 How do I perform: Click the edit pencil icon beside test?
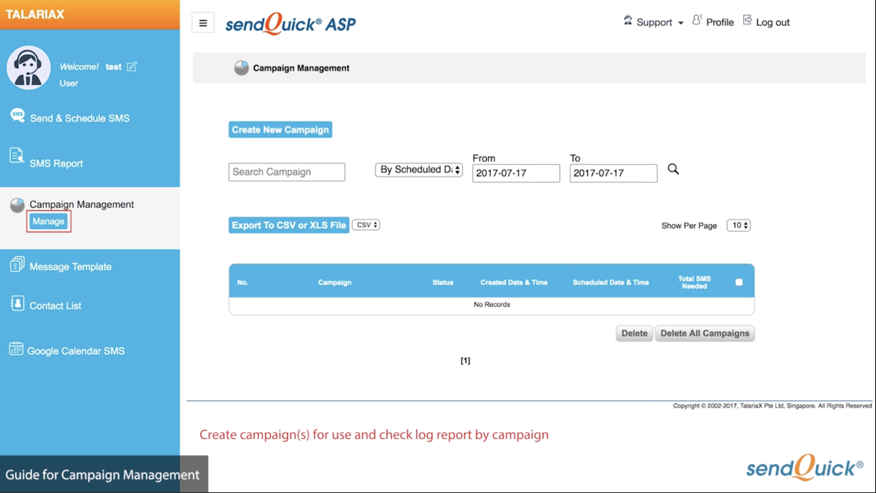click(x=132, y=66)
